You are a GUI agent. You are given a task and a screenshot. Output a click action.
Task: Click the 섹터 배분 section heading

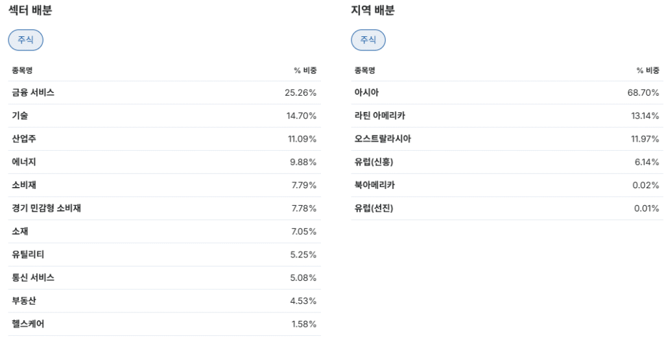coord(30,10)
